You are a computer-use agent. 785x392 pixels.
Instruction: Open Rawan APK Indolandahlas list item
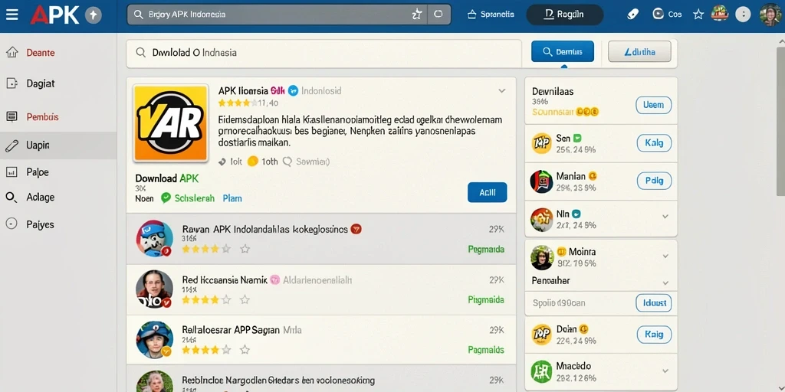321,239
